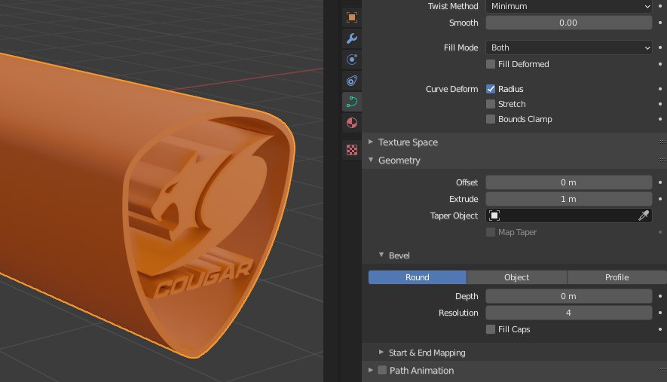The width and height of the screenshot is (667, 382).
Task: Expand the Texture Space panel
Action: pyautogui.click(x=371, y=142)
